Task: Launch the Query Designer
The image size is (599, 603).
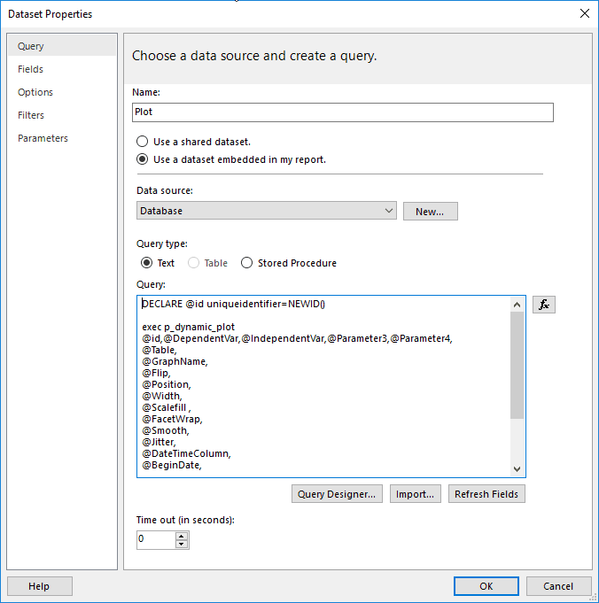Action: click(337, 494)
